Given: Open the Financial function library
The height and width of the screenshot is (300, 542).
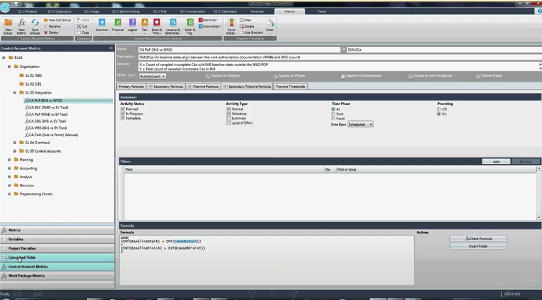Looking at the screenshot, I should (x=118, y=23).
